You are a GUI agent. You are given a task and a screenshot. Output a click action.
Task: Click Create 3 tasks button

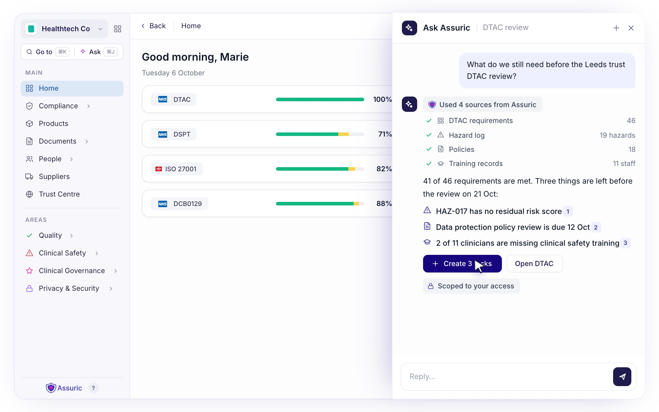tap(462, 264)
